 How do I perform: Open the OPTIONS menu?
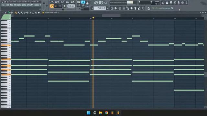30,5
